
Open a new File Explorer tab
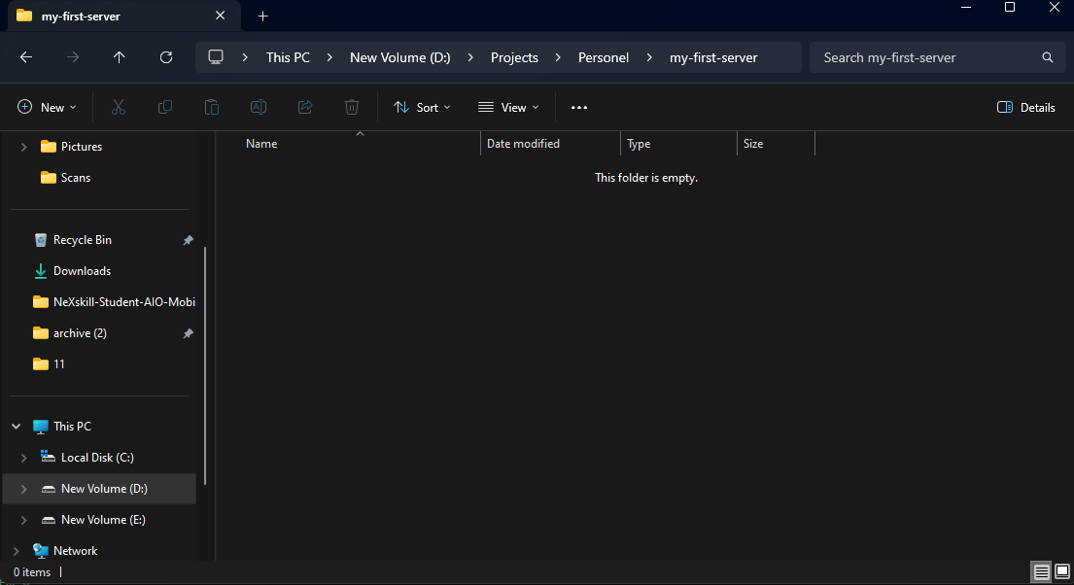262,16
